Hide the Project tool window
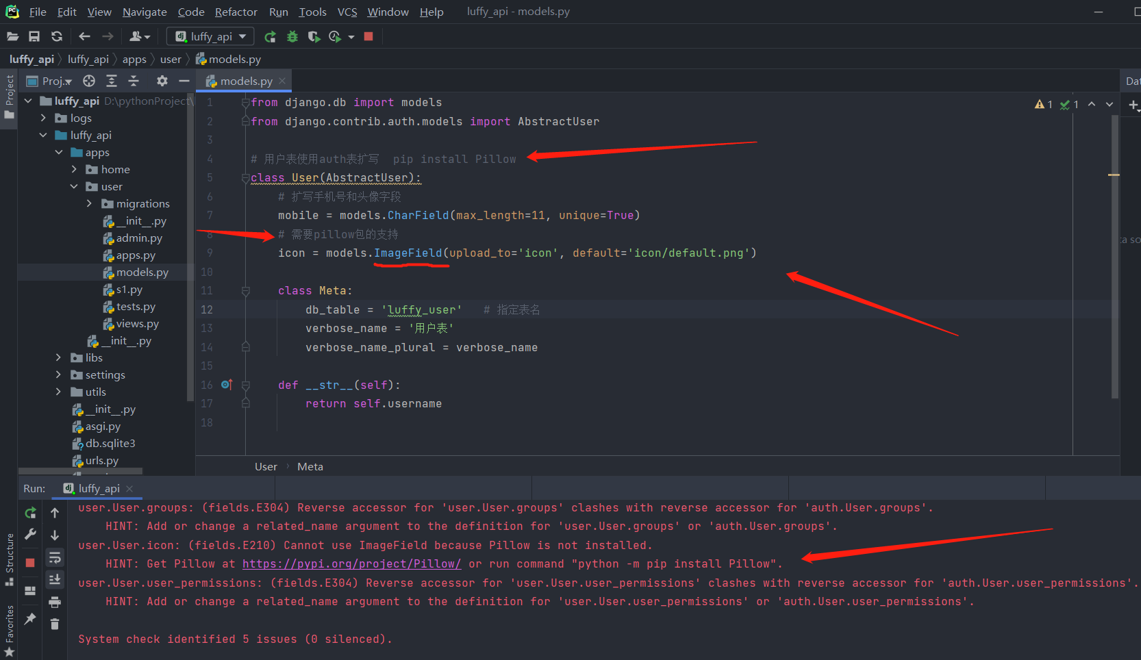1141x660 pixels. point(184,81)
